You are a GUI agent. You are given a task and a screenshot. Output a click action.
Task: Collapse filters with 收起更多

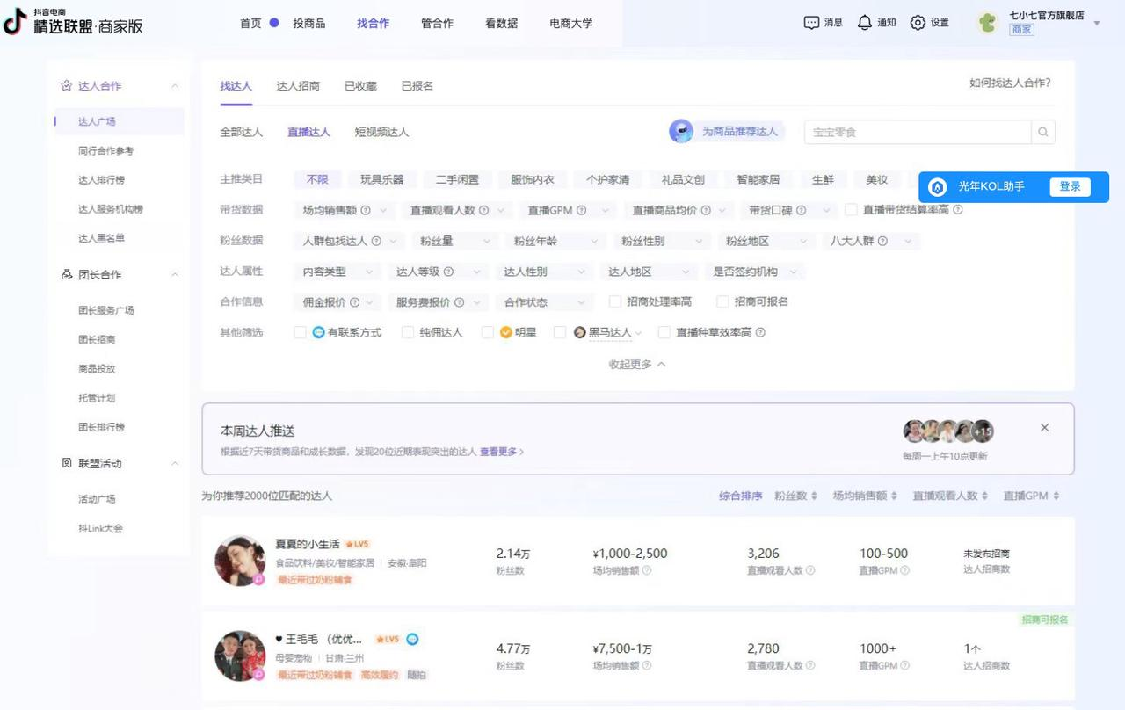(x=636, y=365)
